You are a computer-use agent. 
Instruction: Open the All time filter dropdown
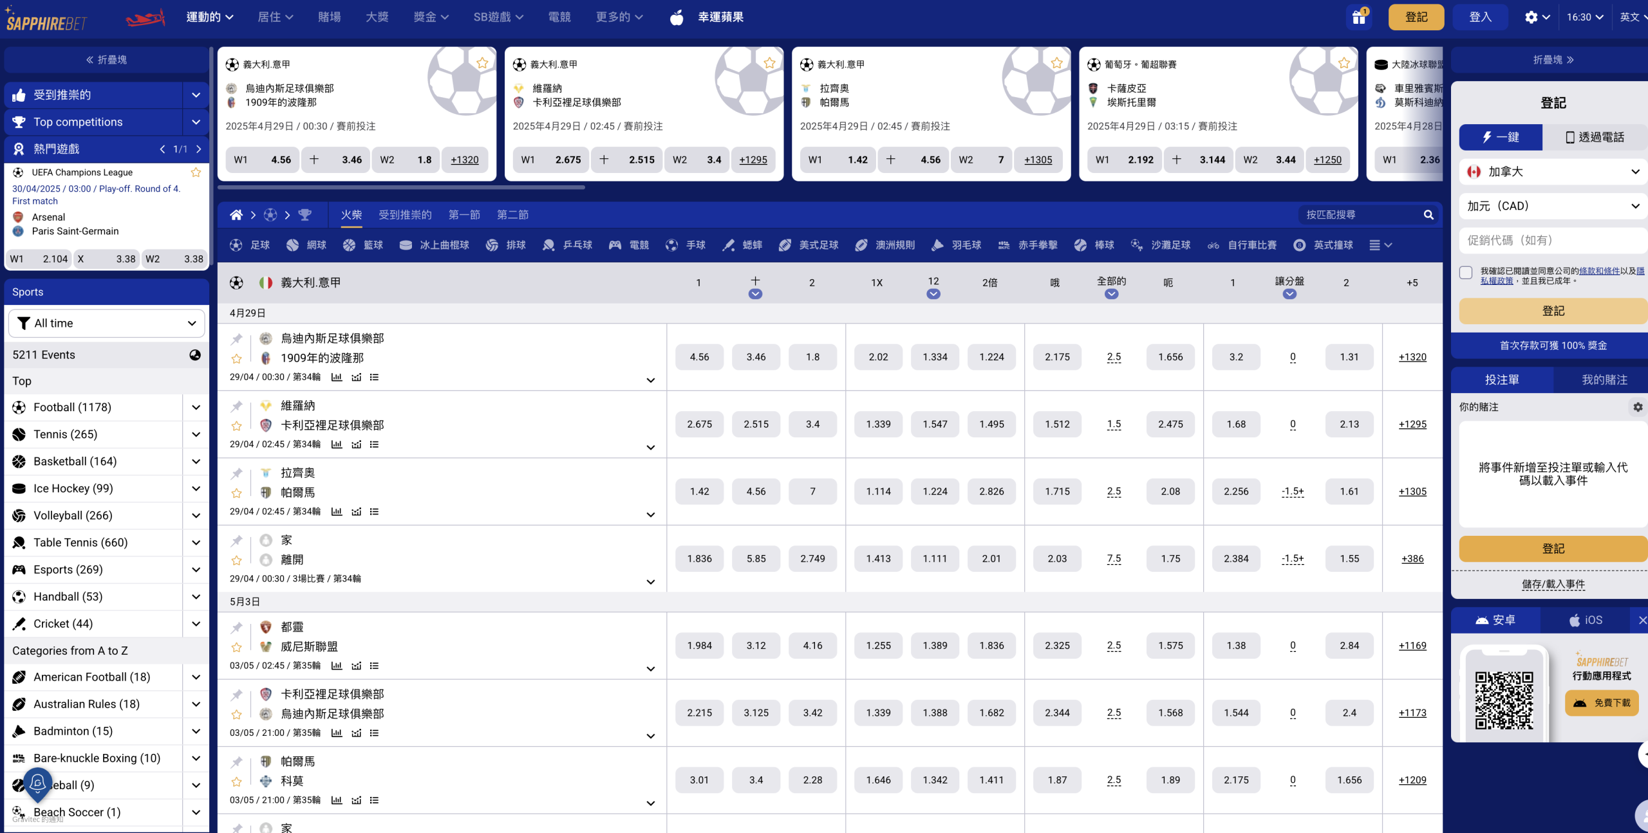pos(106,323)
